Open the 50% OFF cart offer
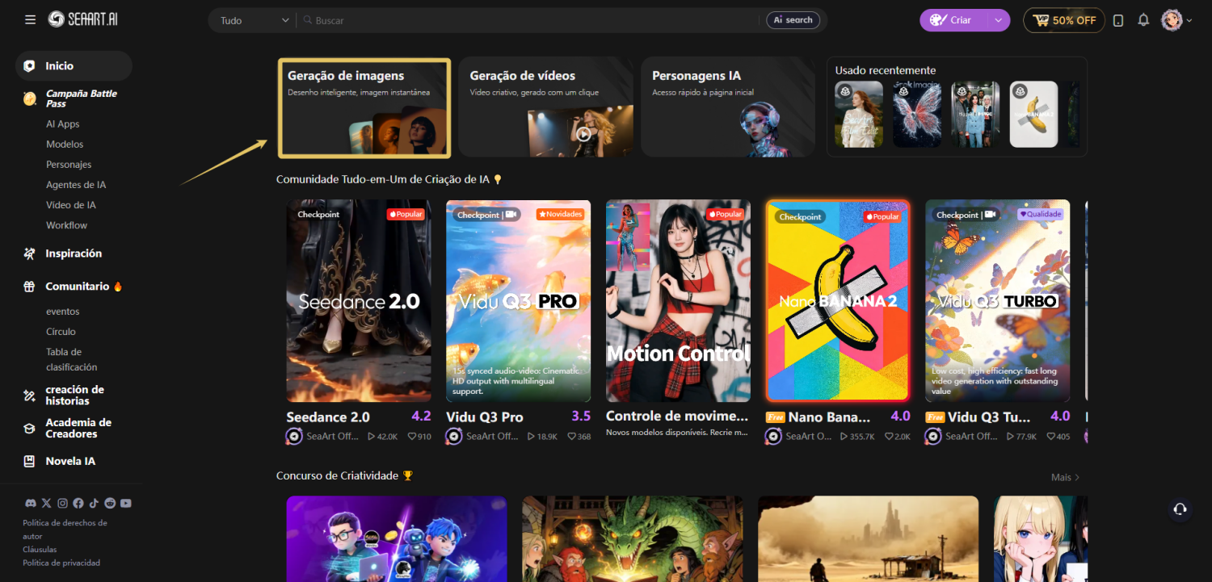This screenshot has height=582, width=1212. [1064, 20]
